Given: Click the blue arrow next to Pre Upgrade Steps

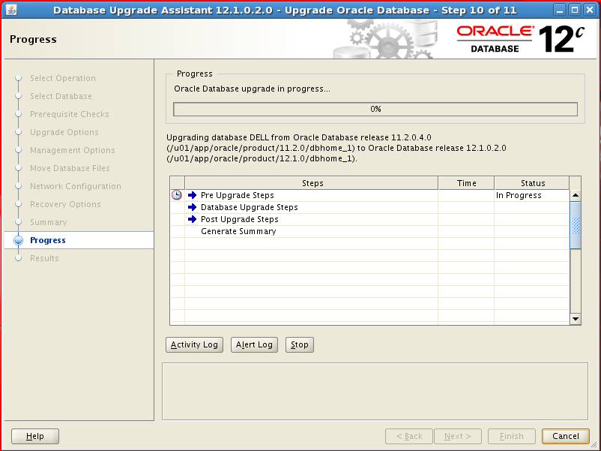Looking at the screenshot, I should click(x=192, y=195).
